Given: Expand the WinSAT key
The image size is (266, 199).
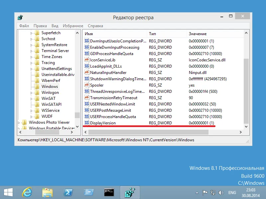Looking at the screenshot, I should pos(31,99).
